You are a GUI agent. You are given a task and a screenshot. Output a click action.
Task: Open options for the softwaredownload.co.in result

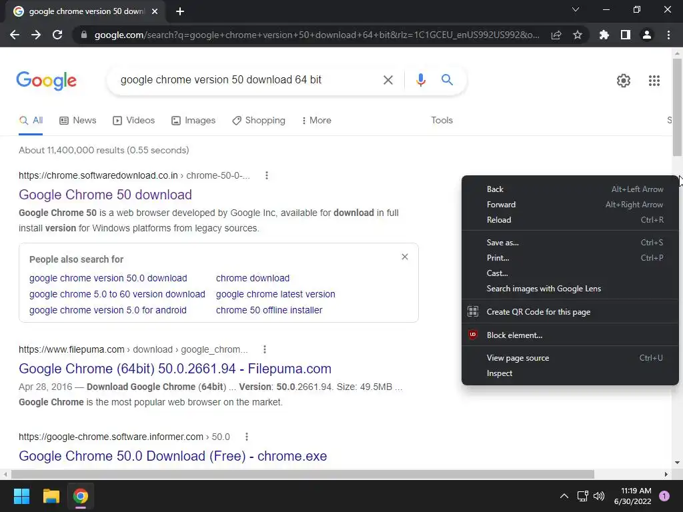pos(267,175)
